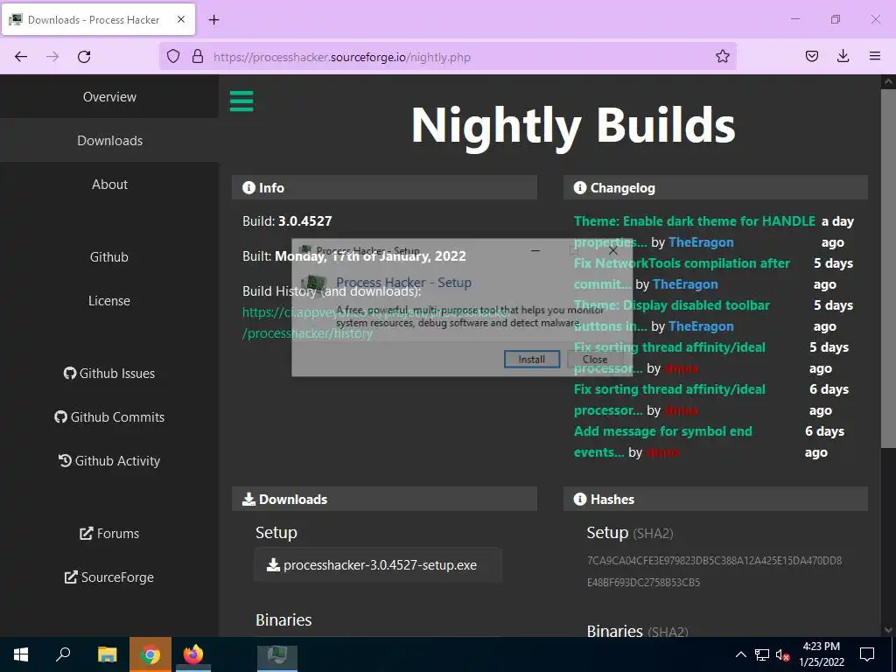Open a new browser tab

pyautogui.click(x=213, y=20)
